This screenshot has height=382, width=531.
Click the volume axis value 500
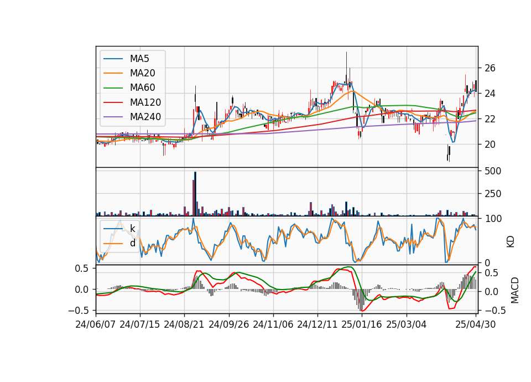(x=493, y=171)
